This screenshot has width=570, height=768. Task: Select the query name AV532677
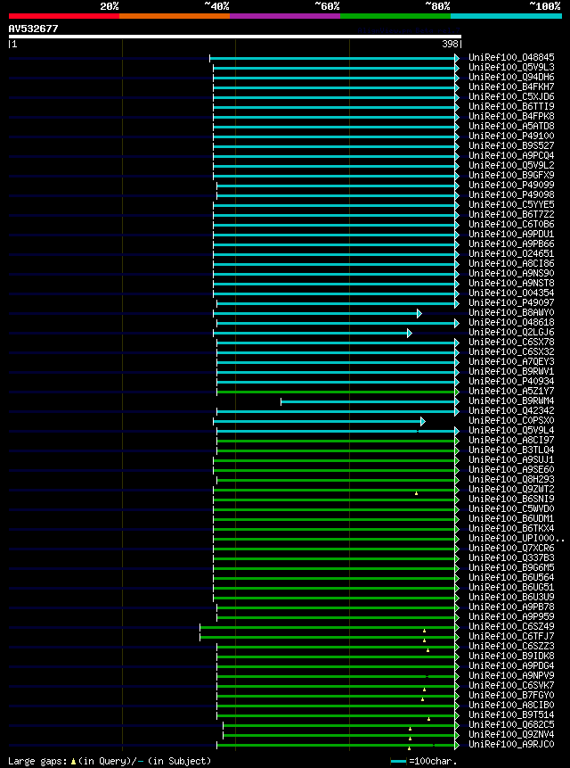tap(33, 29)
